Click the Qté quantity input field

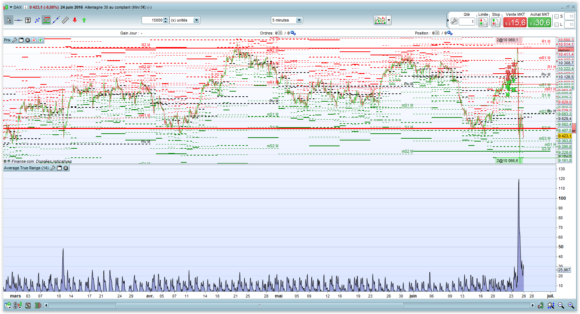point(467,22)
